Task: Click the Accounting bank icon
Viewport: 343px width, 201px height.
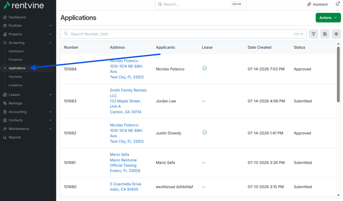Action: point(5,112)
